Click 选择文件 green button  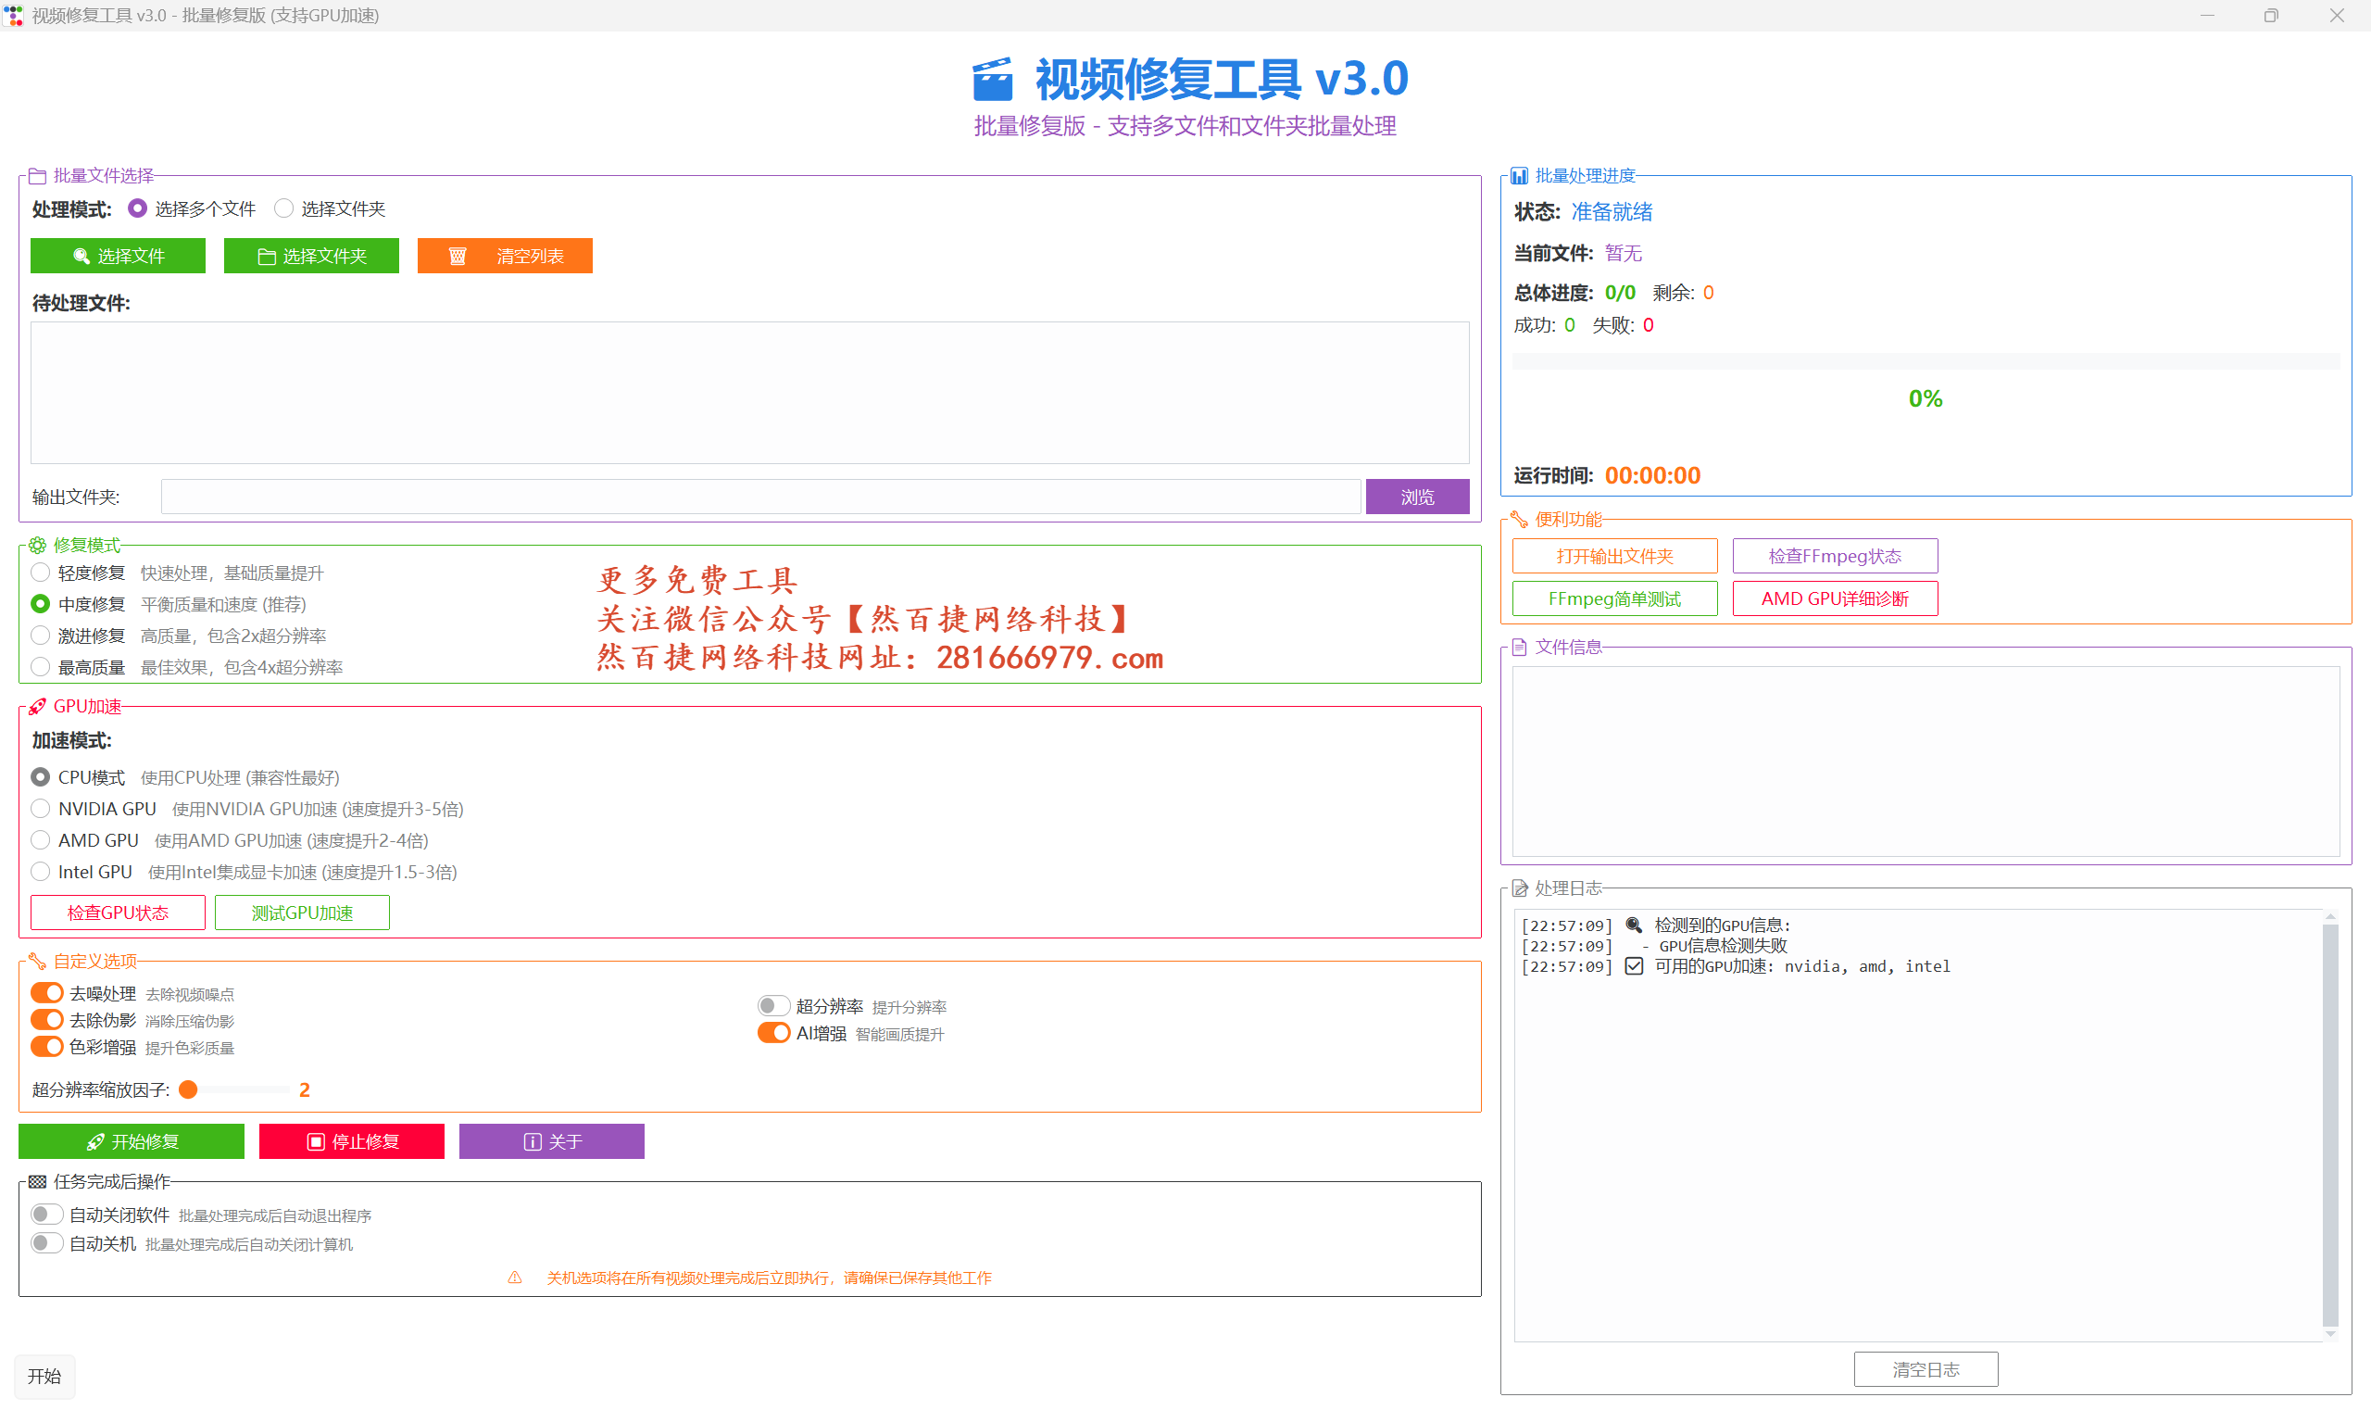tap(118, 256)
